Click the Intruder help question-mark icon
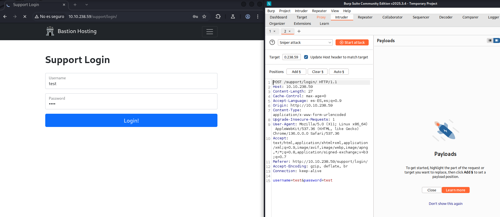The height and width of the screenshot is (217, 500). pyautogui.click(x=272, y=42)
